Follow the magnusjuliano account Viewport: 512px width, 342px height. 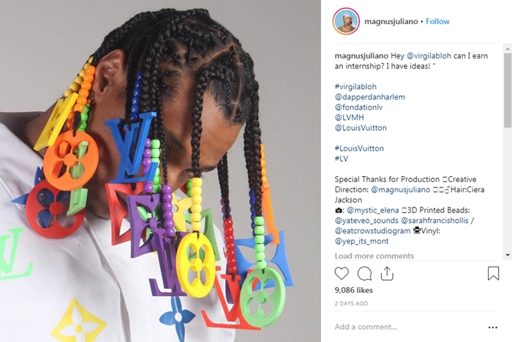[437, 21]
